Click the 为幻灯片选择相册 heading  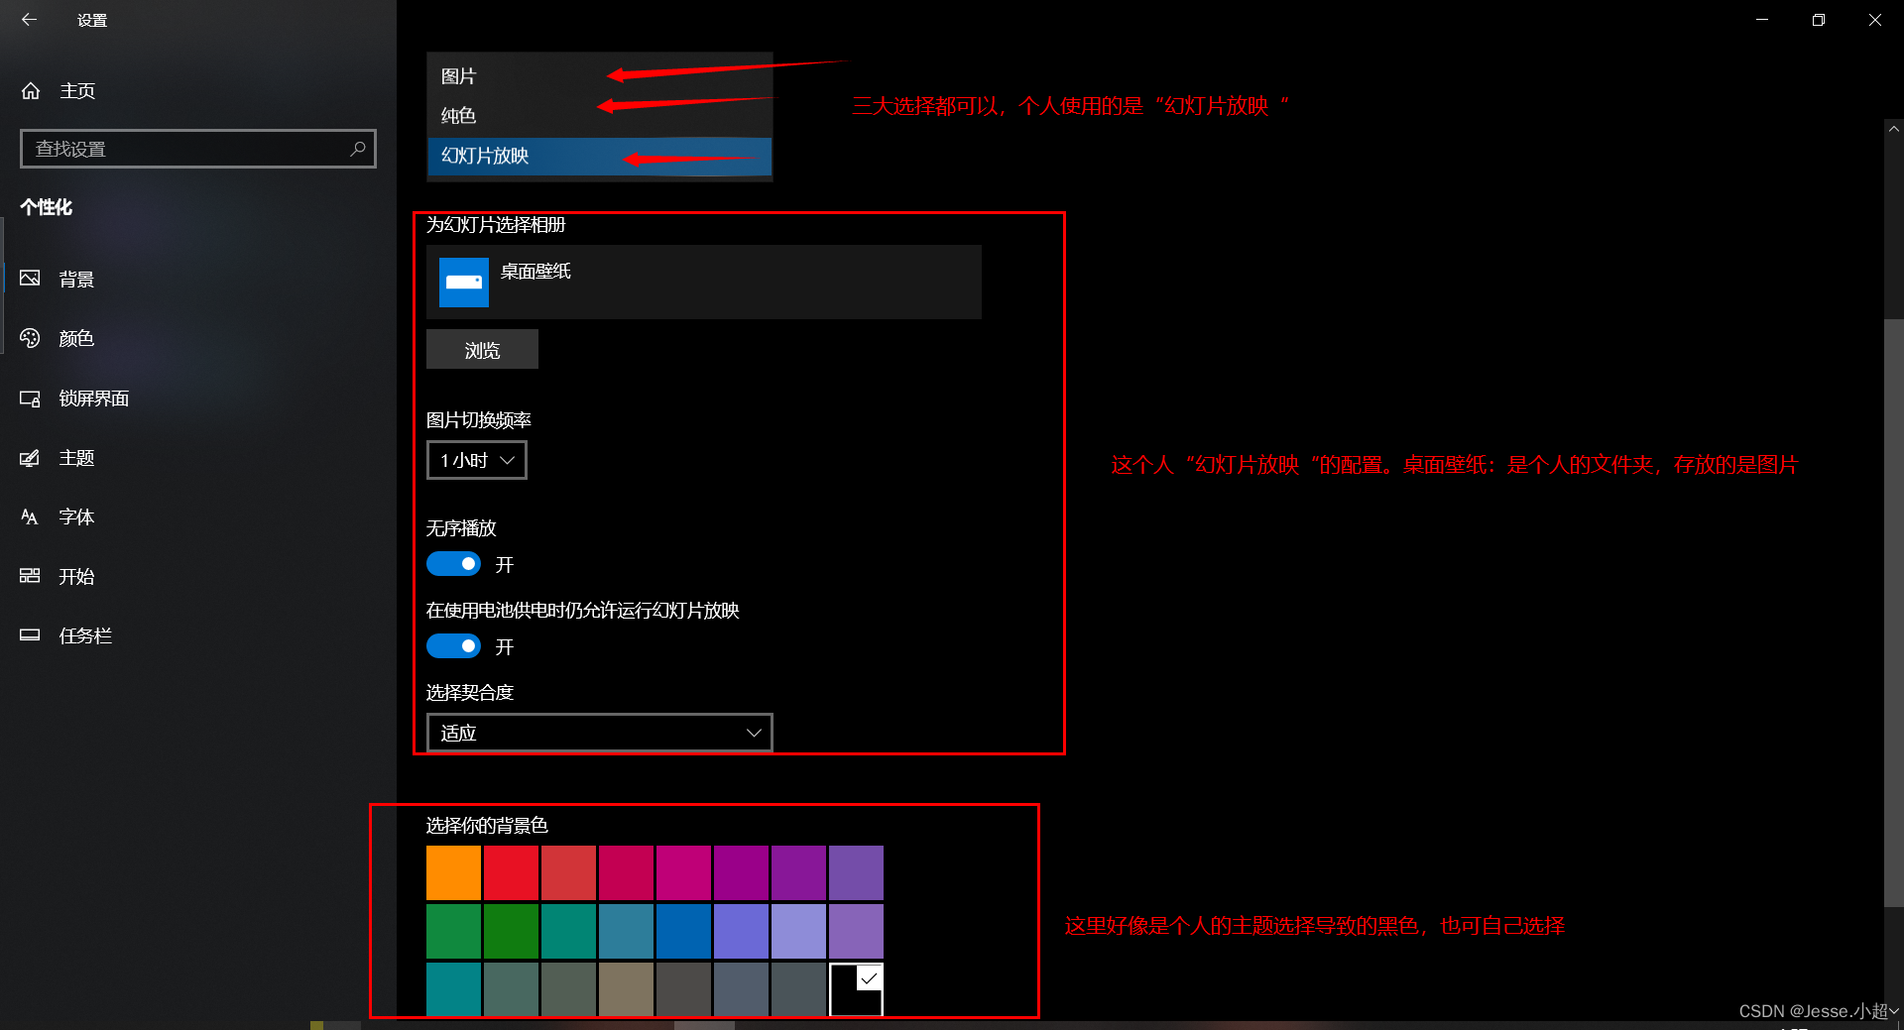click(496, 224)
